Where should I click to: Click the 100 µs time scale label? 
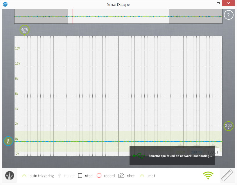point(213,152)
